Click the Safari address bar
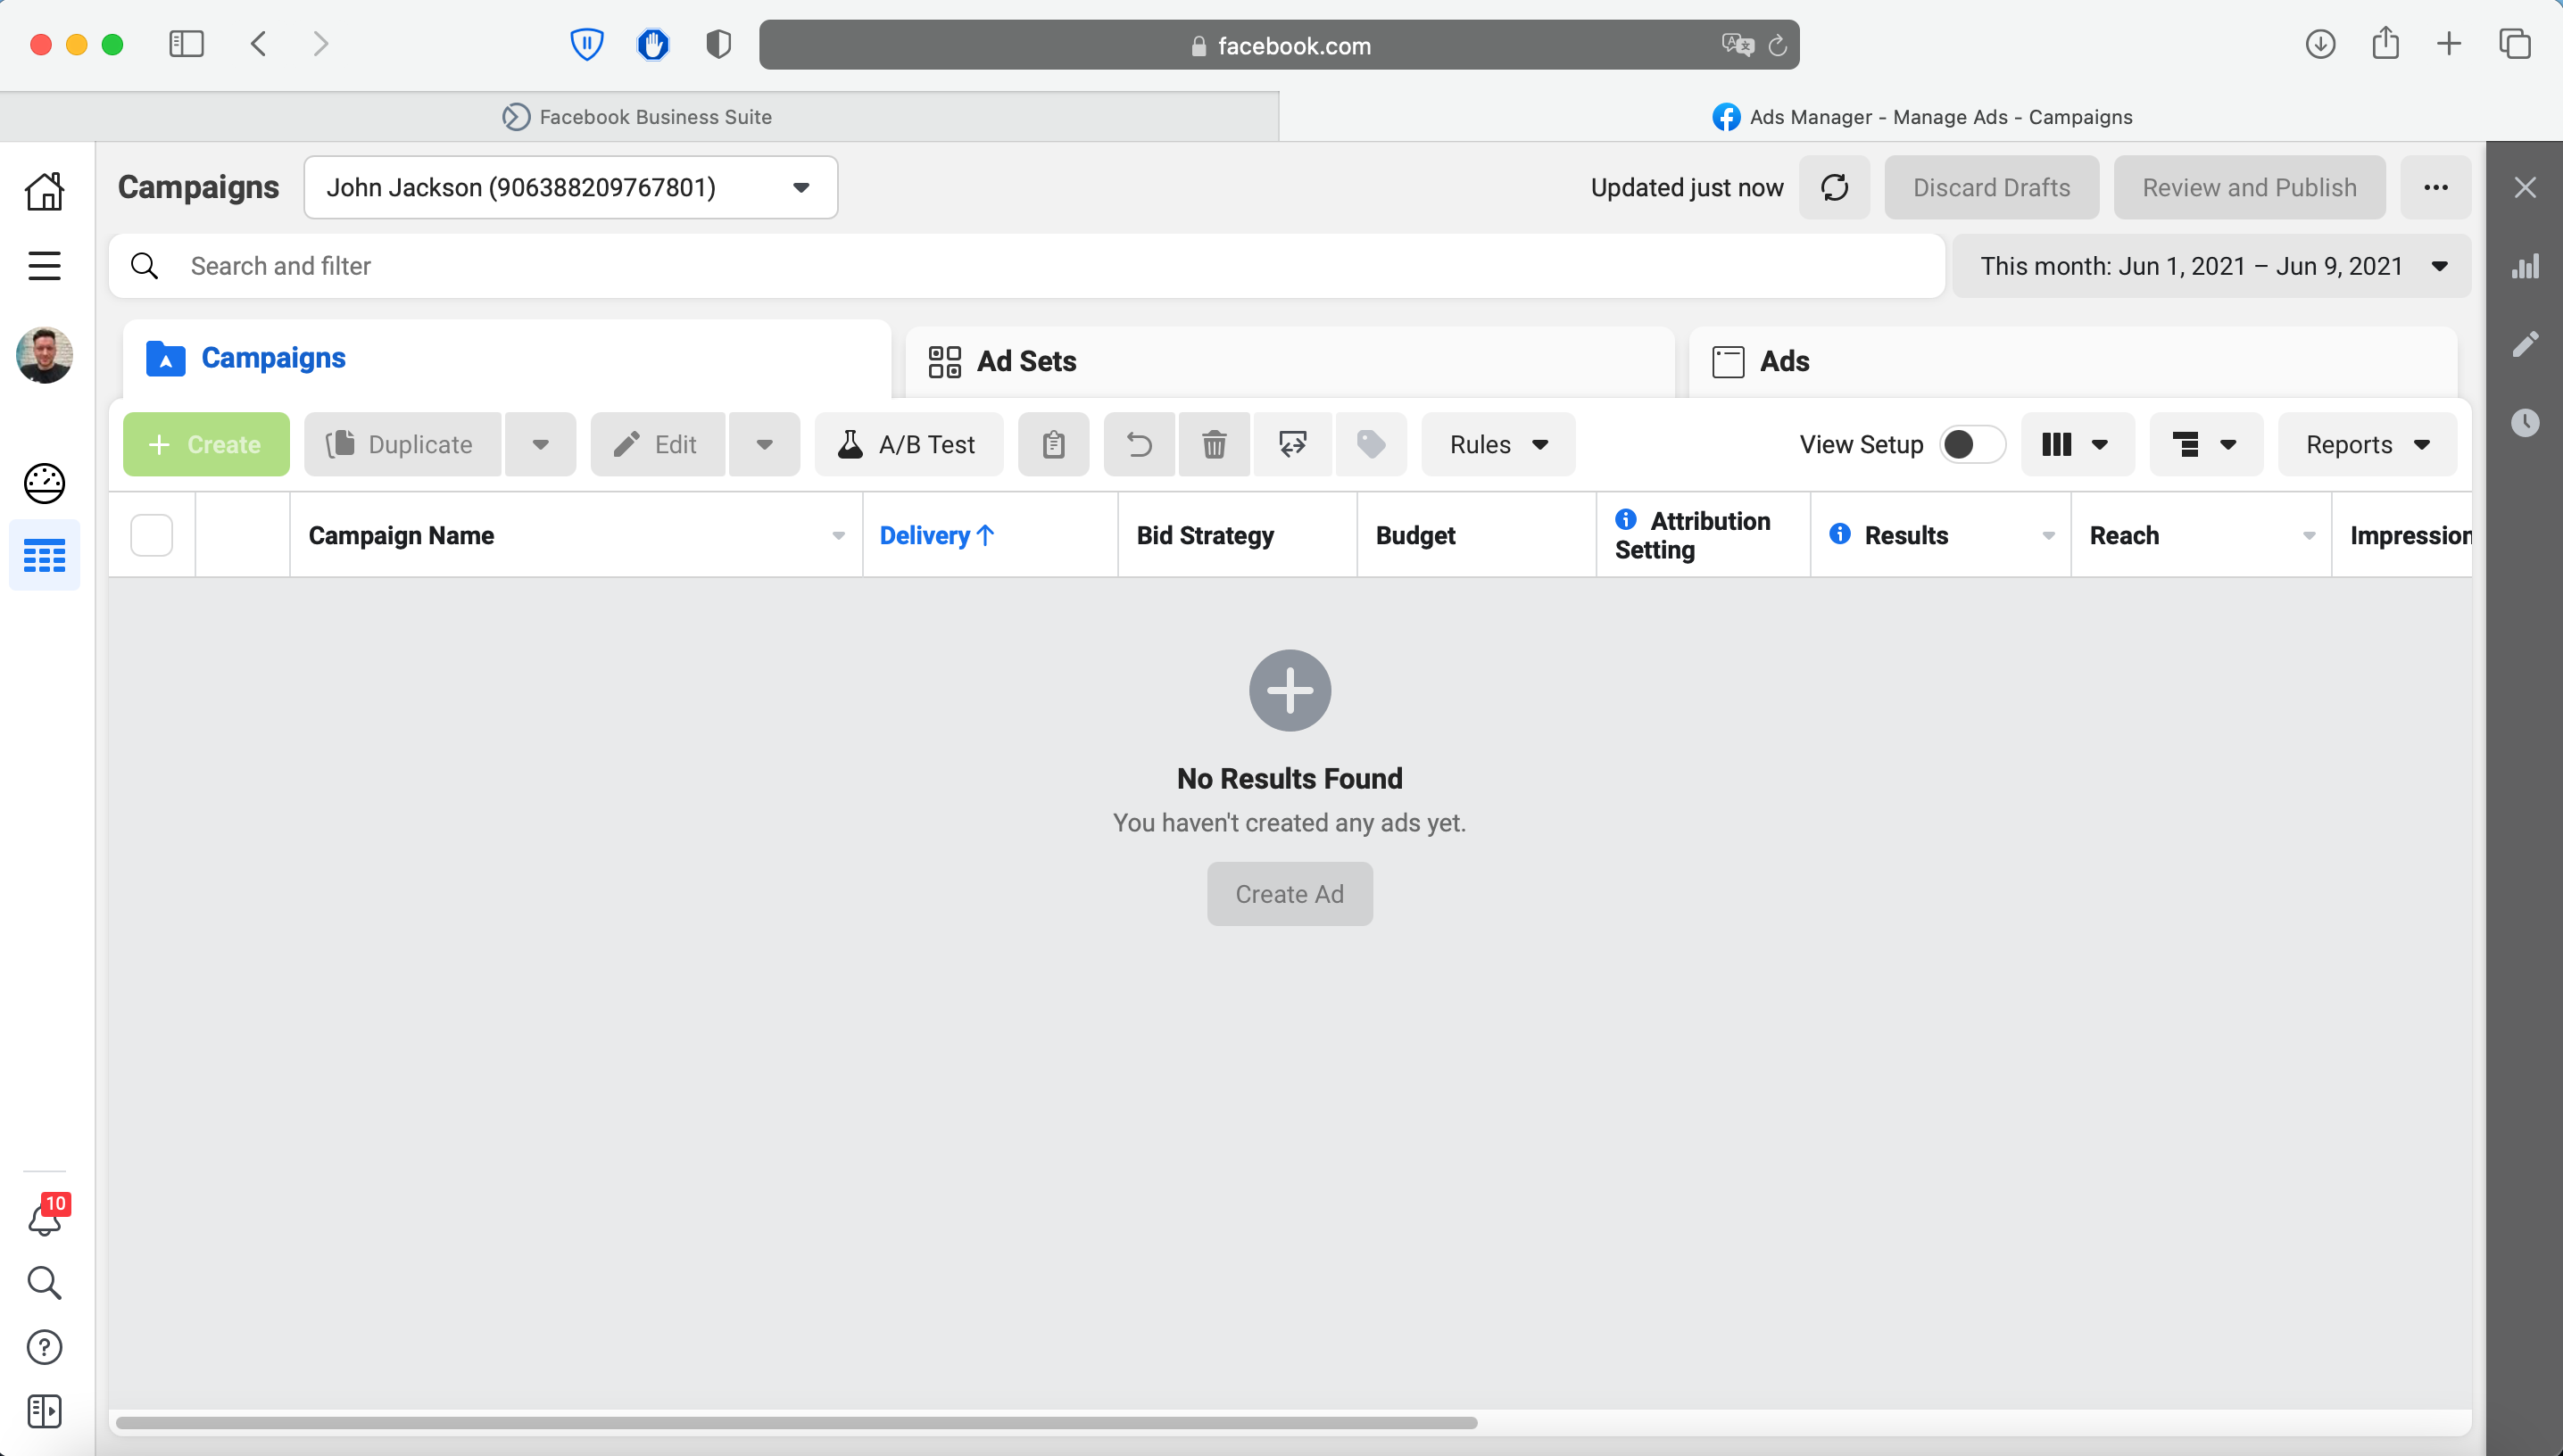 tap(1279, 45)
